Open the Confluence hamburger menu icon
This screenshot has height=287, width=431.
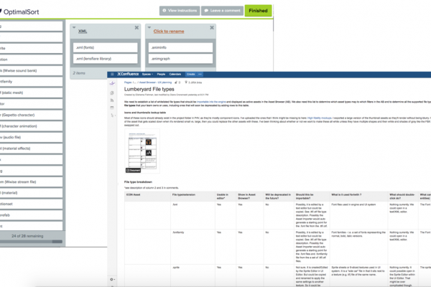coord(112,74)
